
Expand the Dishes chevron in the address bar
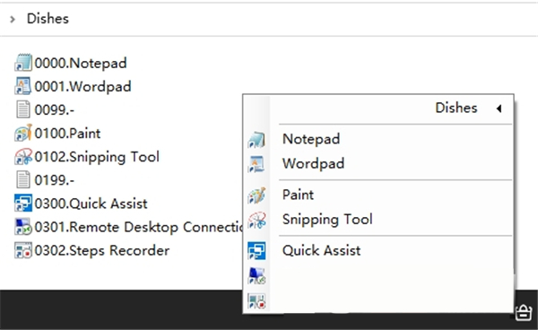(13, 19)
